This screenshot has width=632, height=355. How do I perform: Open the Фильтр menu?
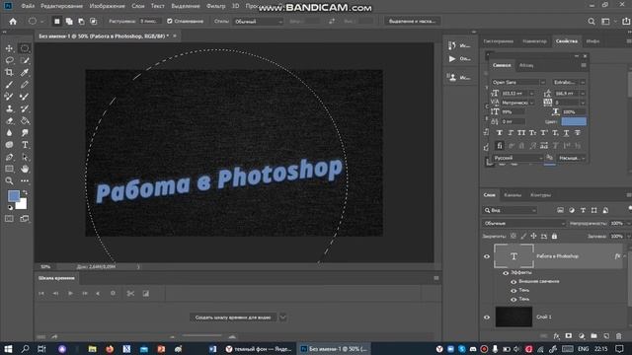(215, 6)
